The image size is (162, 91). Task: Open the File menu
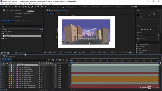pos(2,4)
